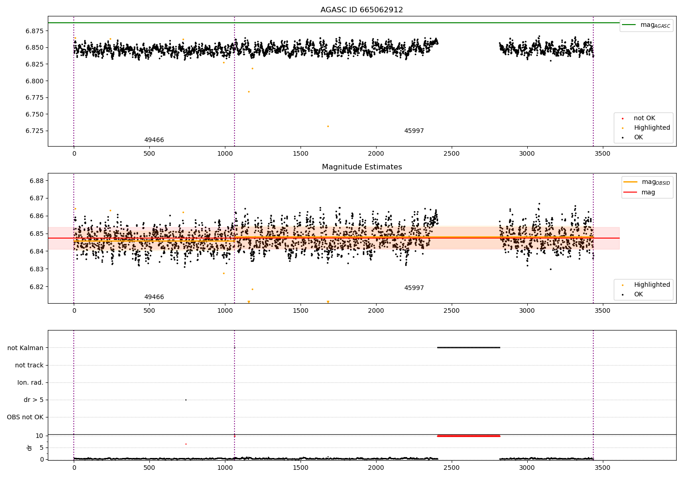Viewport: 683px width, 478px height.
Task: Click the 'OBS not OK' axis label
Action: tap(25, 417)
